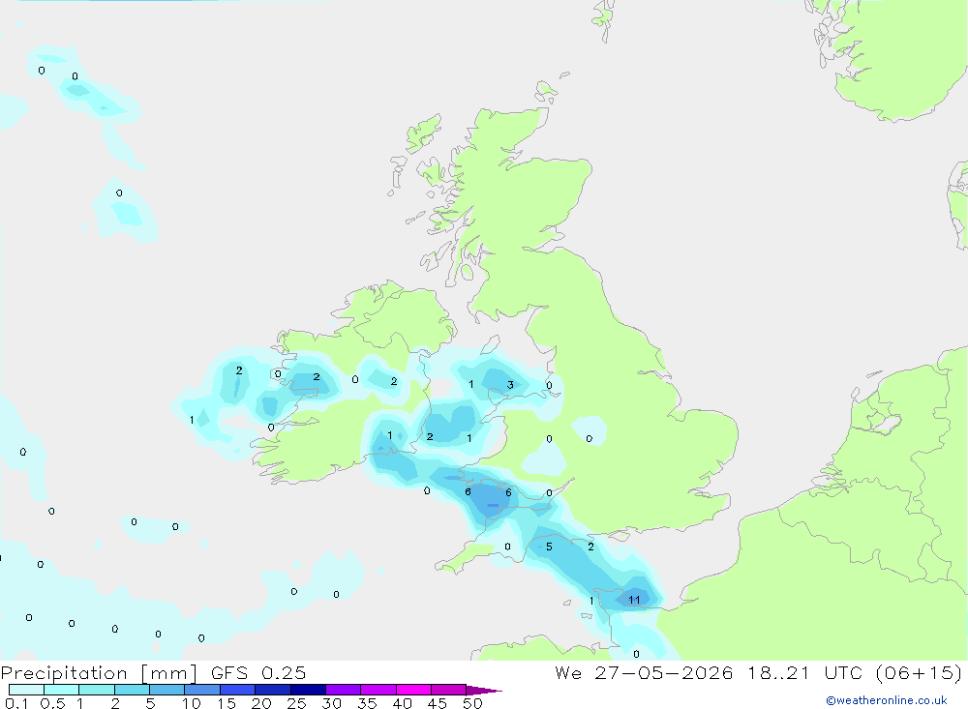Click the '20' legend scale label
Viewport: 968px width, 709px height.
point(261,703)
